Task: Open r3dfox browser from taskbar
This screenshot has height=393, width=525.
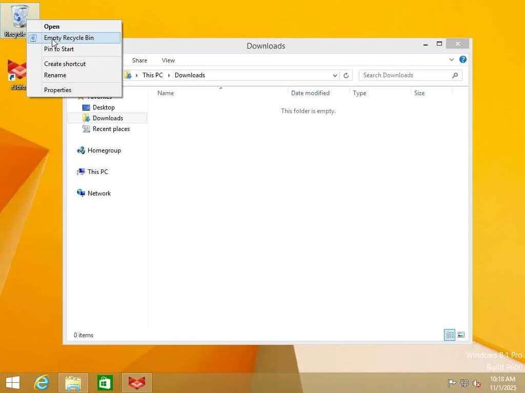Action: 137,383
